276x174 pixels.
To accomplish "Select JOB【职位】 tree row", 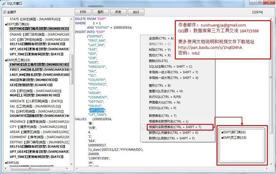I will click(35, 91).
